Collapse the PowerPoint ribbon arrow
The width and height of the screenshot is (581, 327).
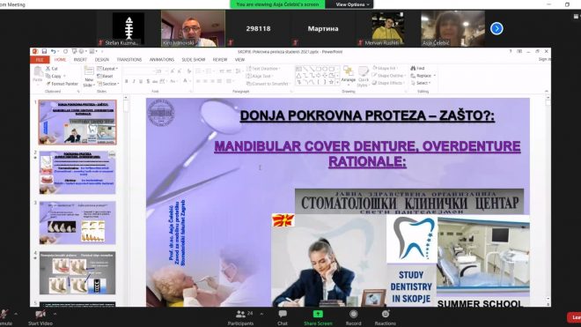pyautogui.click(x=546, y=91)
